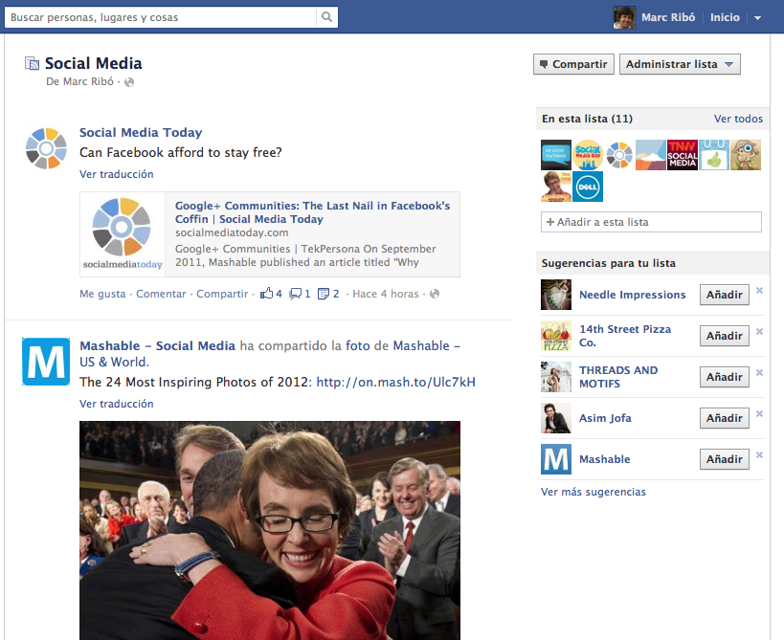Open Social Media Today member thumbnail in sidebar
Viewport: 784px width, 640px height.
619,155
